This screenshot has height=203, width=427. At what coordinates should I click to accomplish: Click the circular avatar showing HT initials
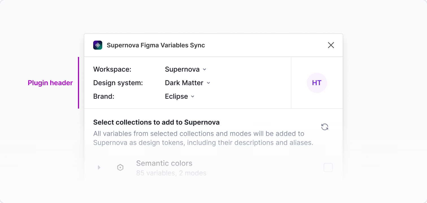[x=317, y=83]
